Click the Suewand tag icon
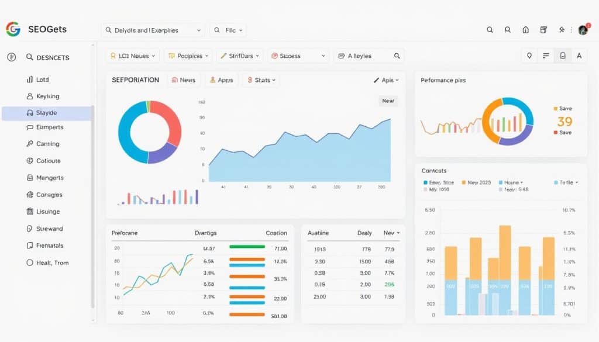 [30, 229]
